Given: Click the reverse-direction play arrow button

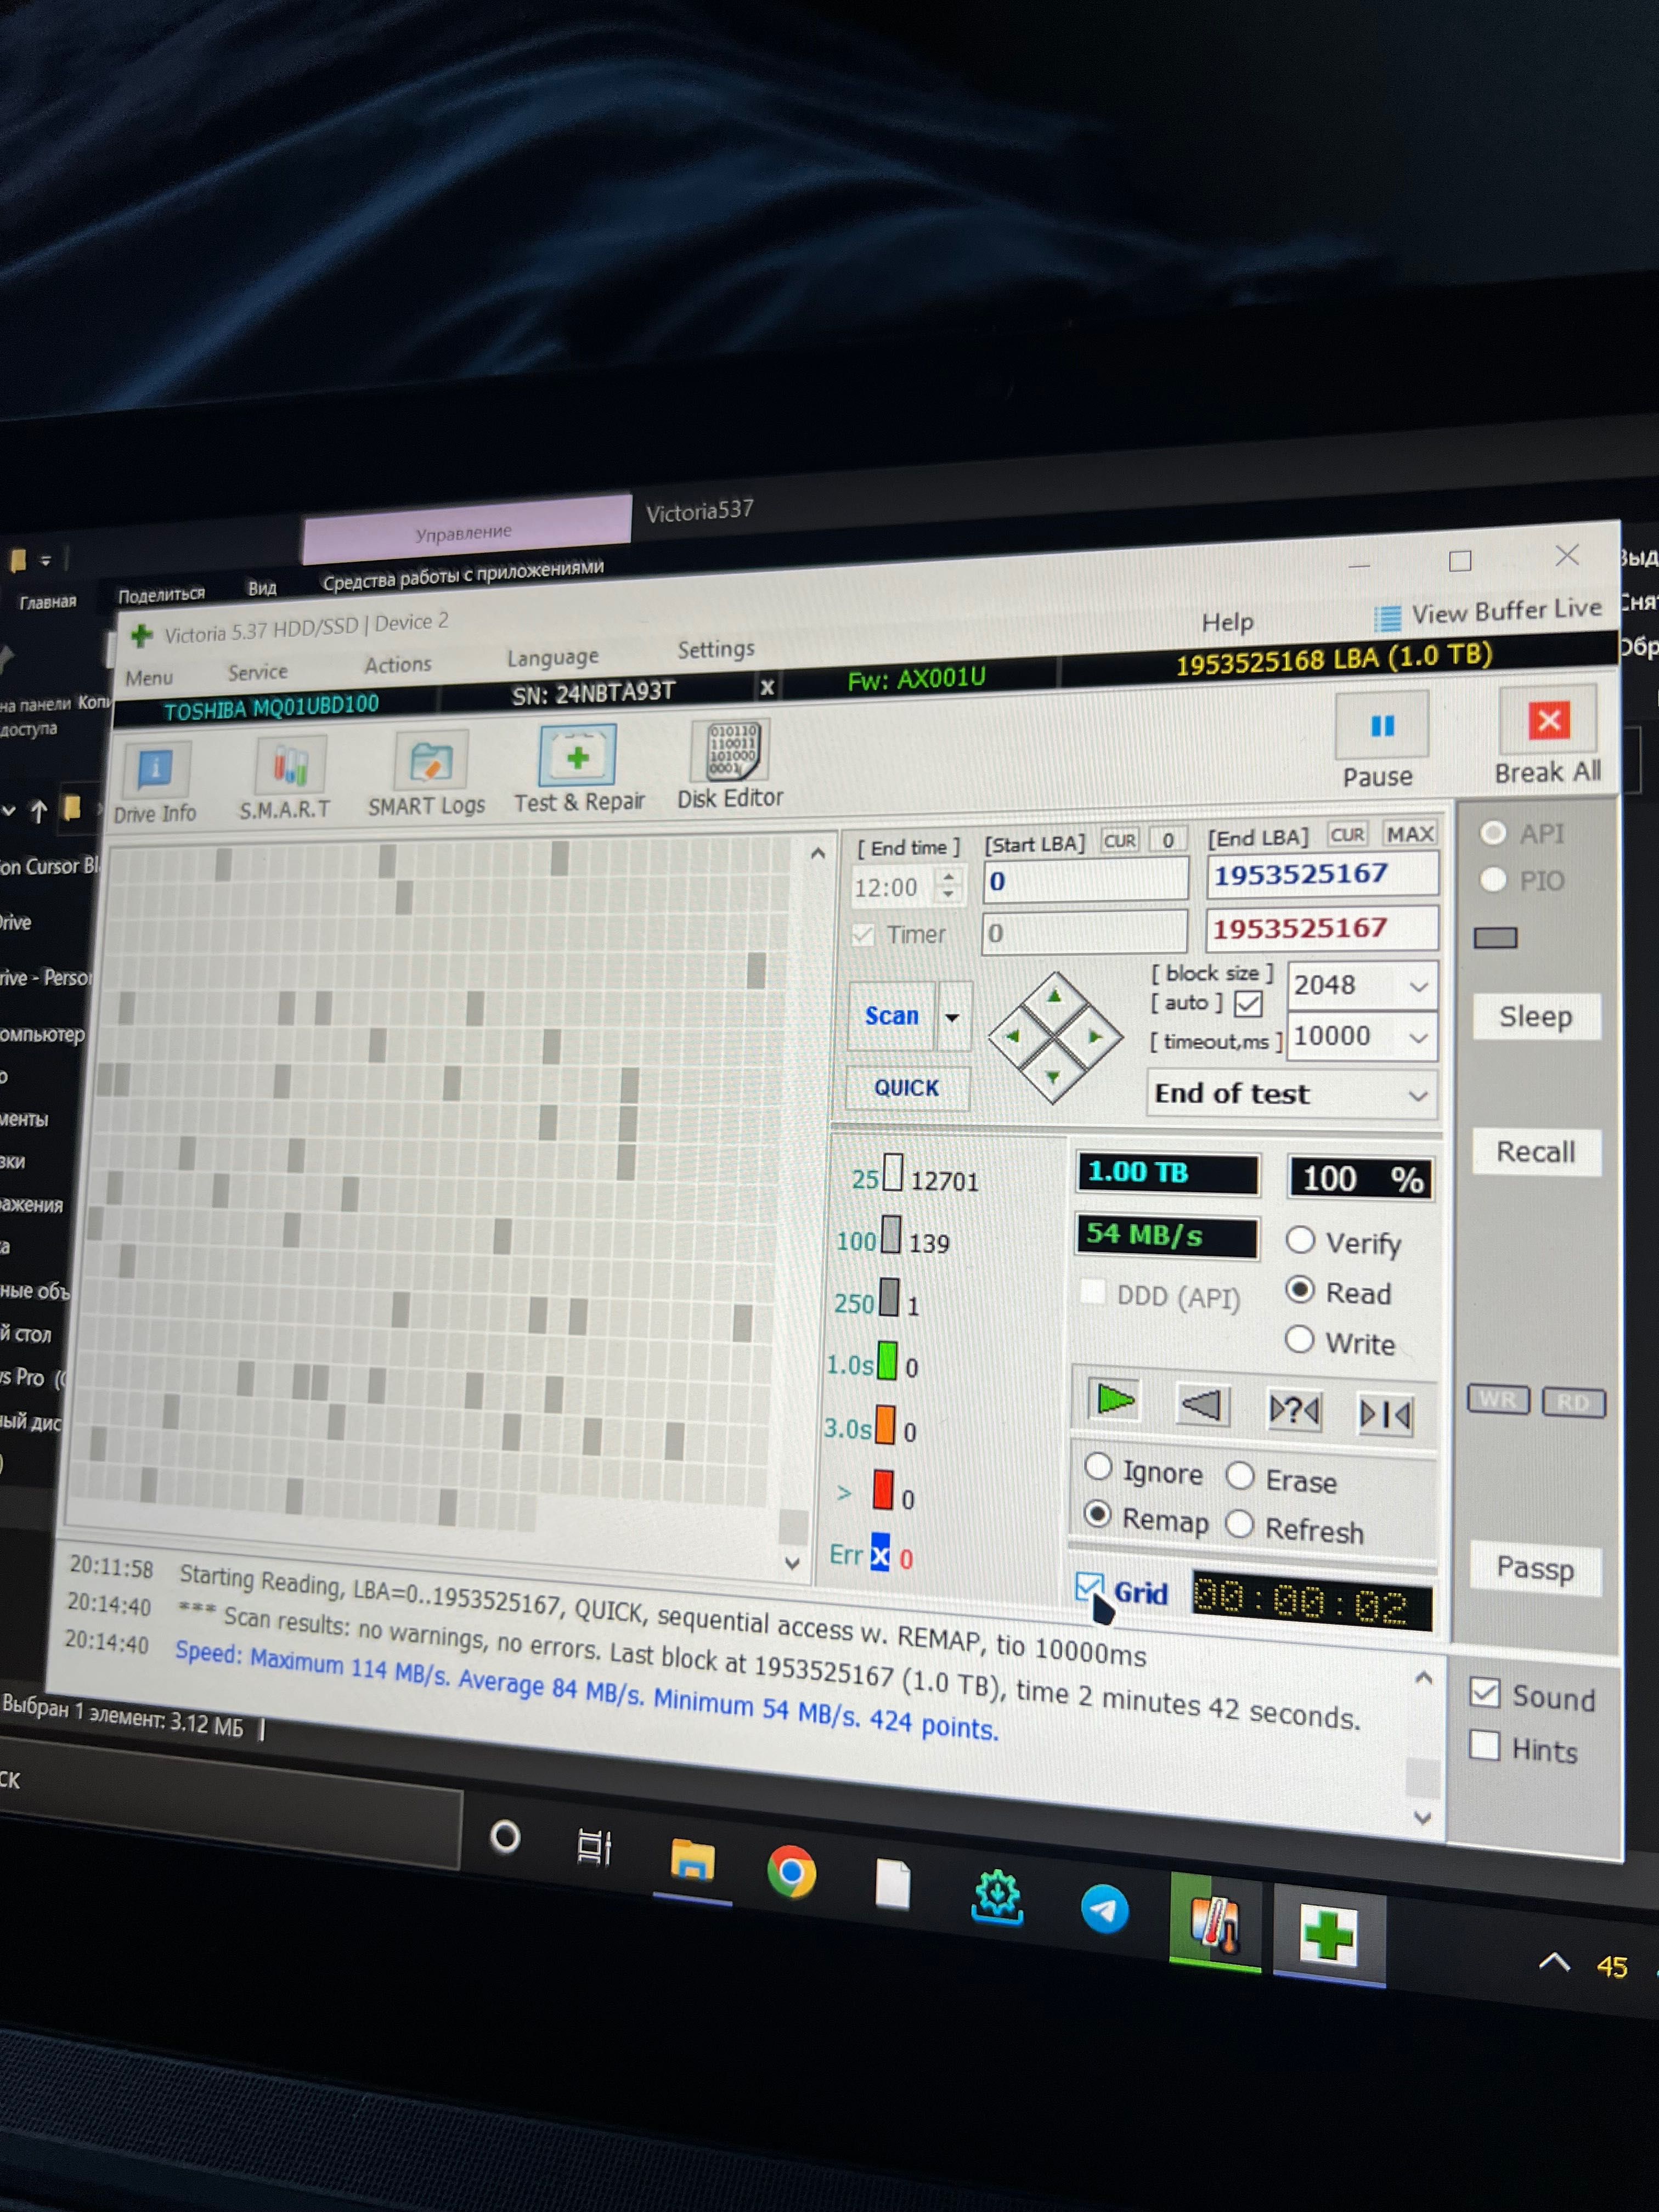Looking at the screenshot, I should (x=1201, y=1405).
